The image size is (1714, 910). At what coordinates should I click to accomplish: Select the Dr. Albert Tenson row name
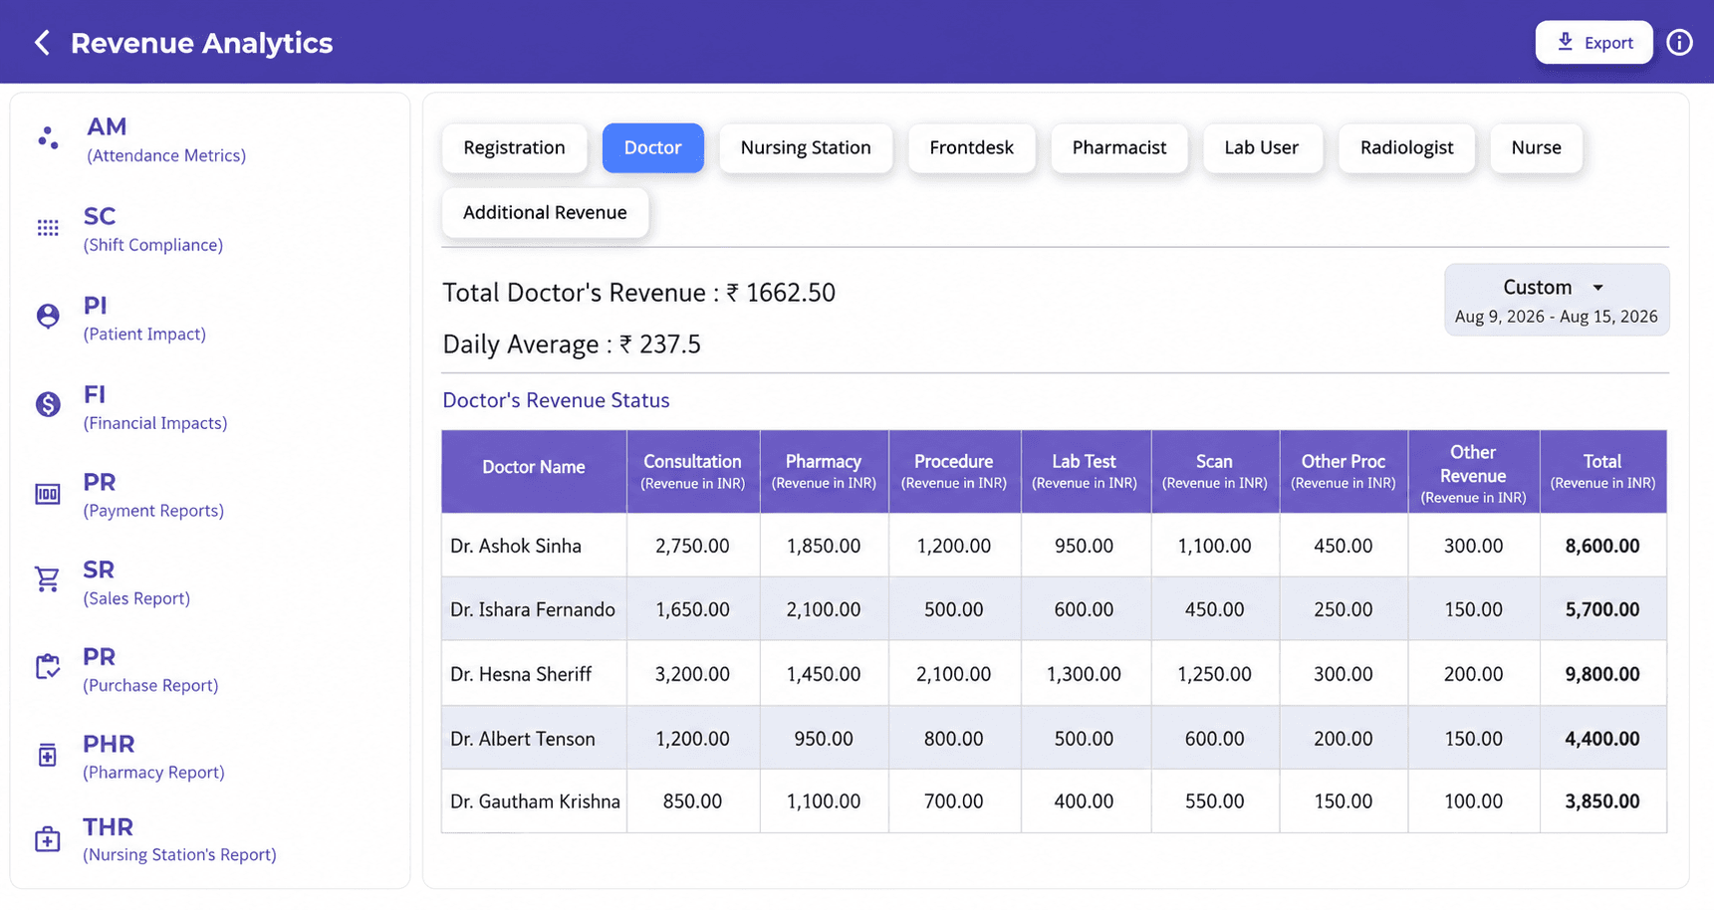click(523, 739)
